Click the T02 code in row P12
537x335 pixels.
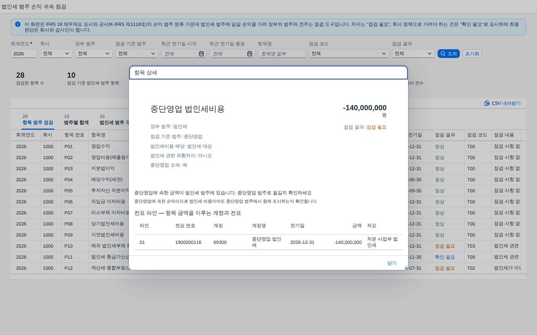click(471, 268)
